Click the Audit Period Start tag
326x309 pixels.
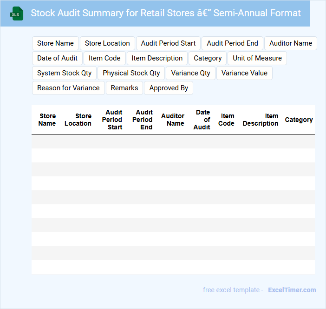coord(168,43)
